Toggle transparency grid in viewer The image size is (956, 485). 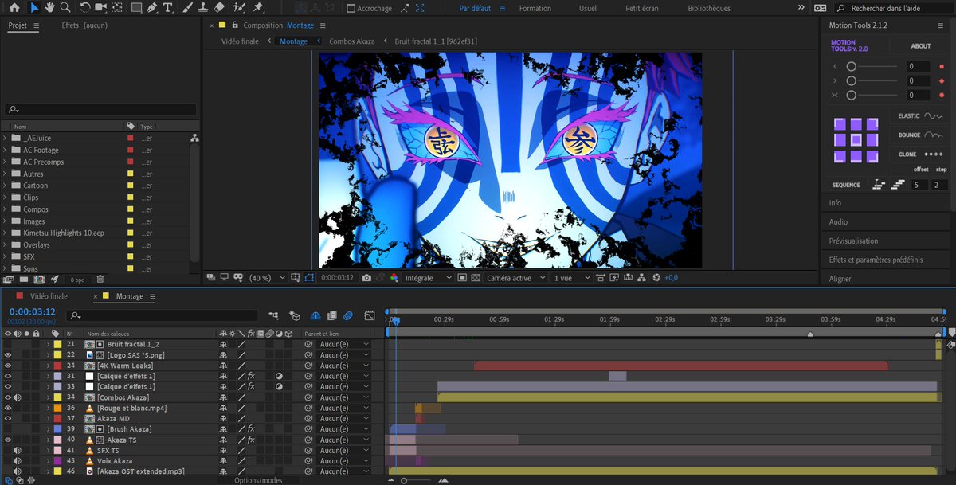[476, 278]
